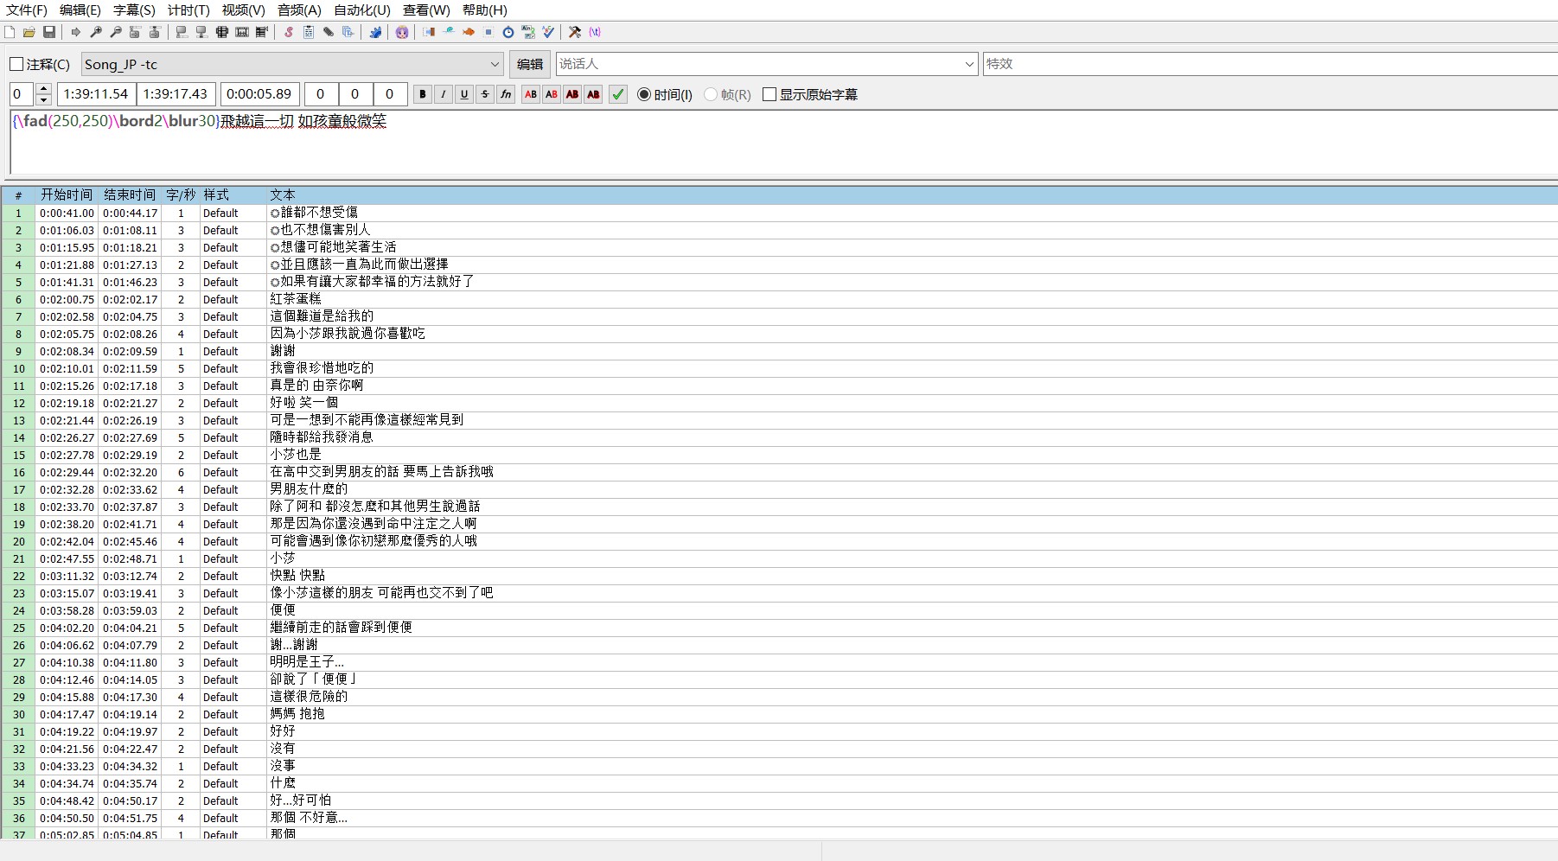Launch ASSDraw anime girl icon
The height and width of the screenshot is (861, 1558).
tap(402, 32)
